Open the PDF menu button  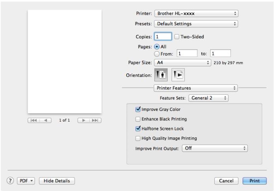point(26,181)
